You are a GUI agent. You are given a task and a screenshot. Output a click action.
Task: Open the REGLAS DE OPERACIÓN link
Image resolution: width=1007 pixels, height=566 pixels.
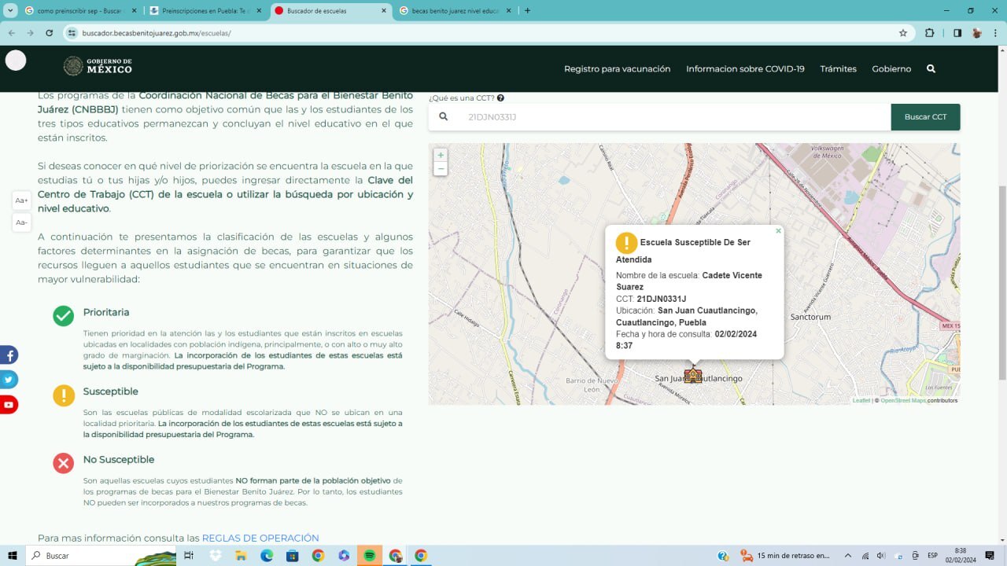pyautogui.click(x=260, y=538)
